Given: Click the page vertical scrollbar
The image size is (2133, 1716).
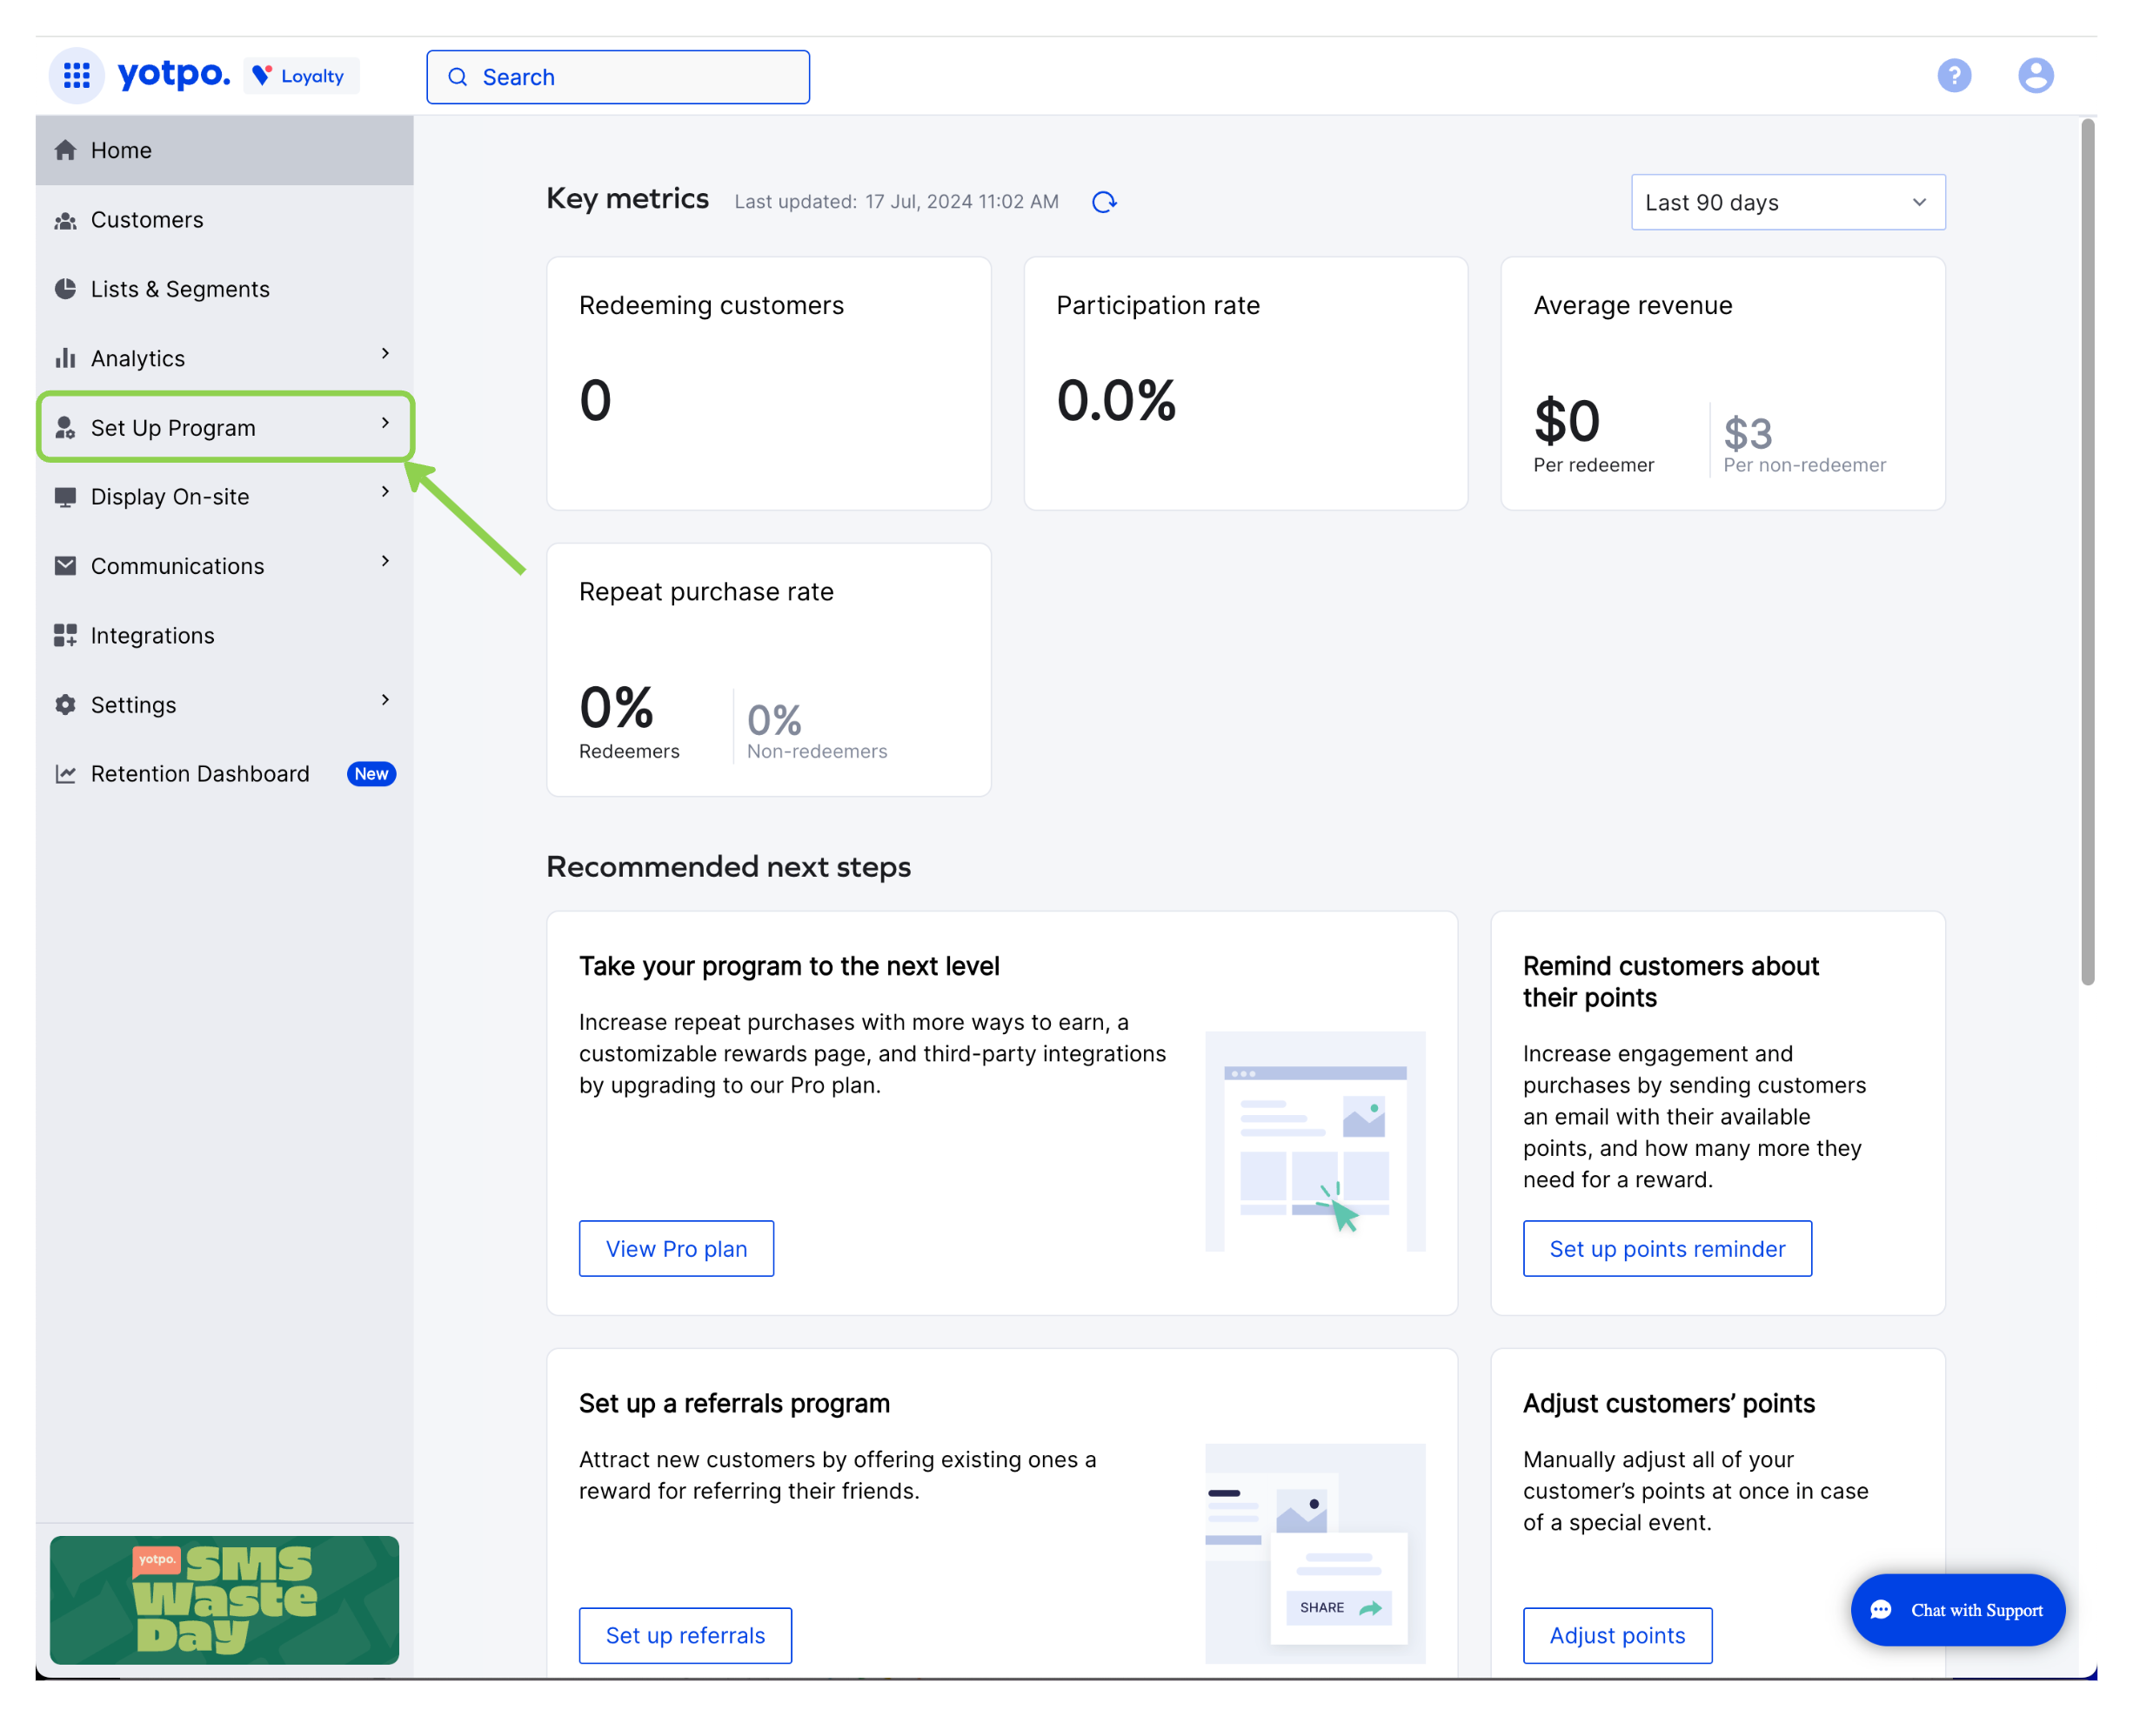Looking at the screenshot, I should coord(2088,552).
